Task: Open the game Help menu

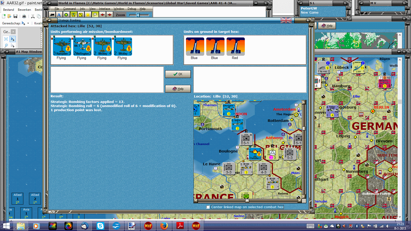Action: point(143,9)
